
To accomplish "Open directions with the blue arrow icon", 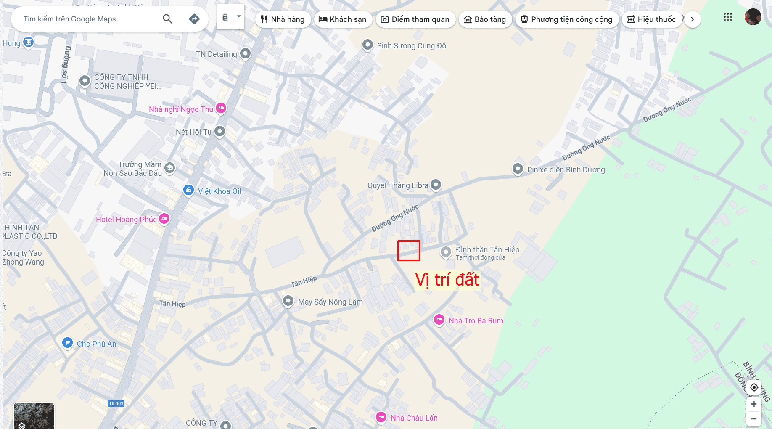I will coord(194,19).
